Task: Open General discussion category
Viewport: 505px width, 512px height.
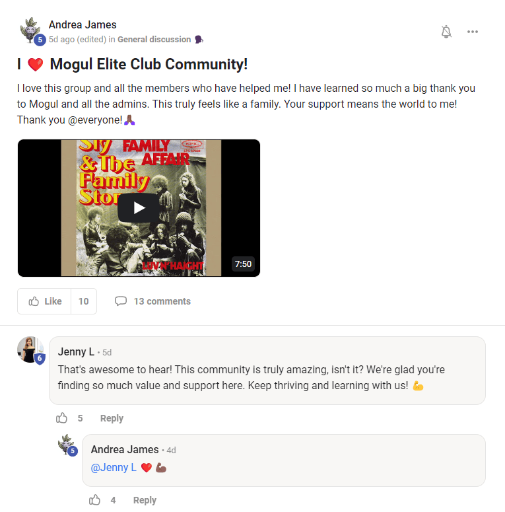Action: tap(154, 40)
